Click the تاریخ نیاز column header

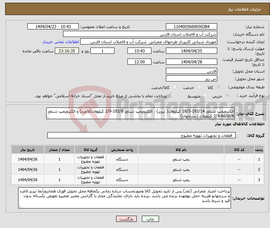coord(28,150)
